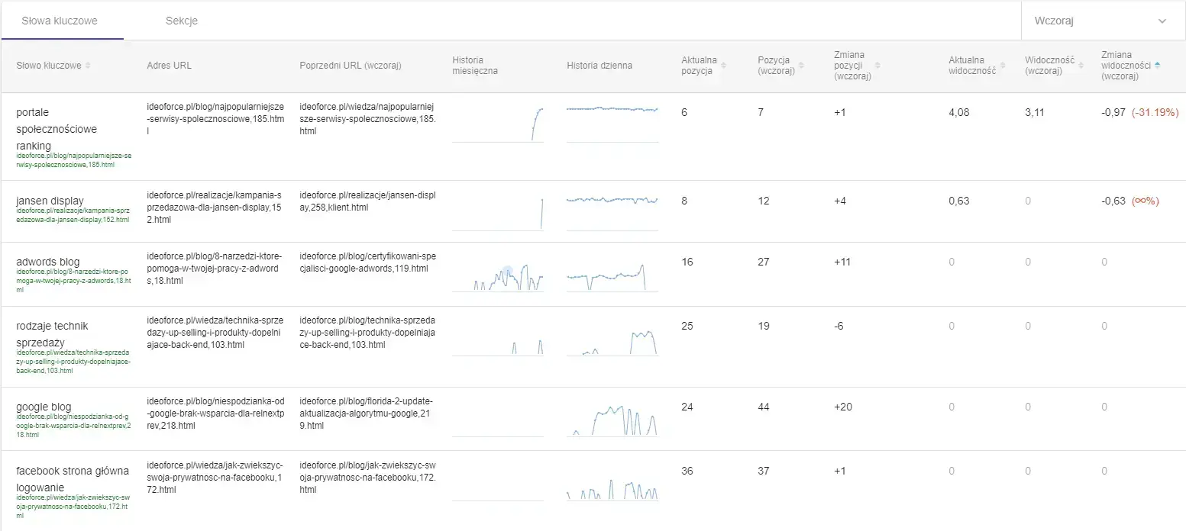
Task: Click the Historia dzienna column header
Action: coord(599,66)
